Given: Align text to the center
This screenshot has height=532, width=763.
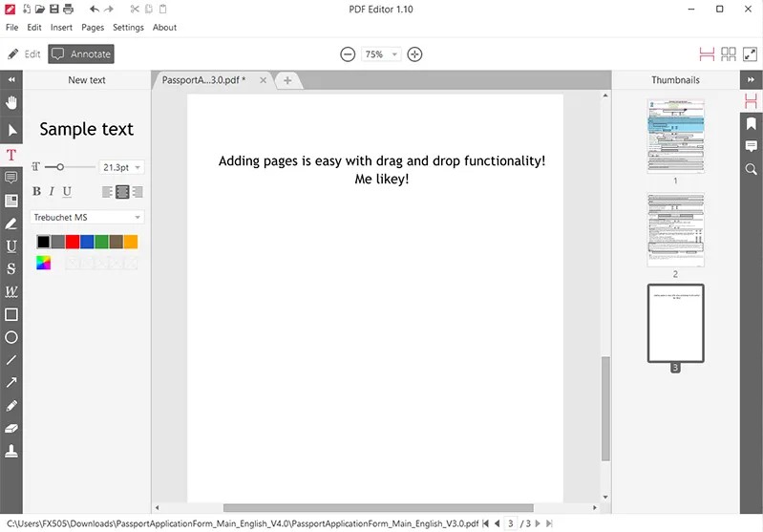Looking at the screenshot, I should pos(122,192).
